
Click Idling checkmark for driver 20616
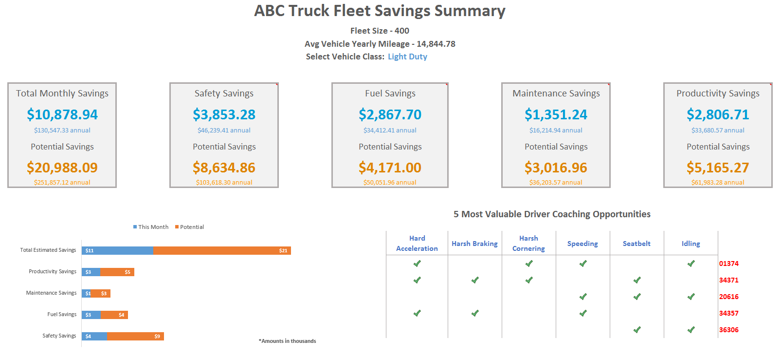691,297
